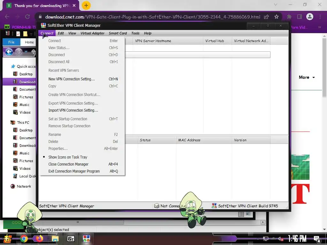Expand the More dropdown on CNET page

click(x=307, y=77)
